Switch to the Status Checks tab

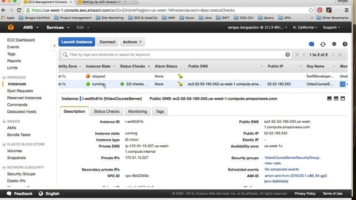106,111
